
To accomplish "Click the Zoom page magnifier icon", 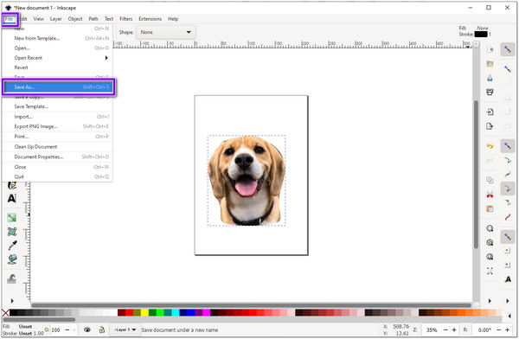I will [x=490, y=257].
